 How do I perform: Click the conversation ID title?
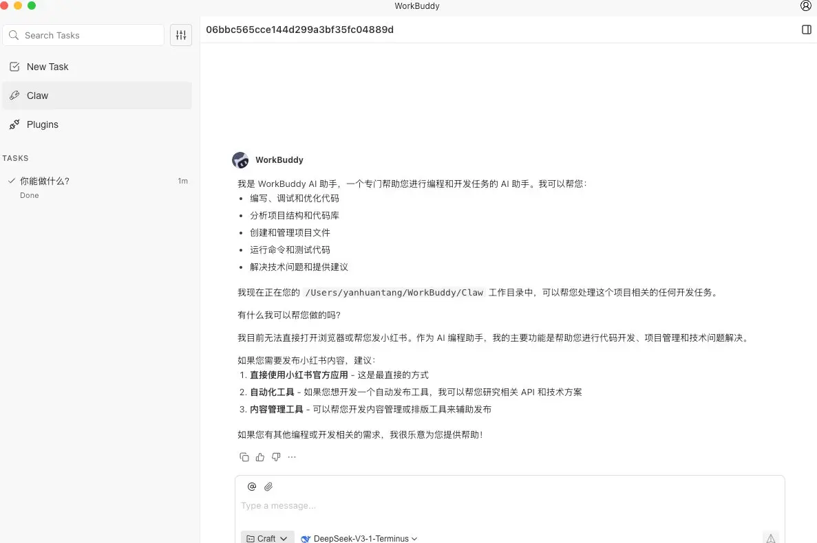[299, 30]
